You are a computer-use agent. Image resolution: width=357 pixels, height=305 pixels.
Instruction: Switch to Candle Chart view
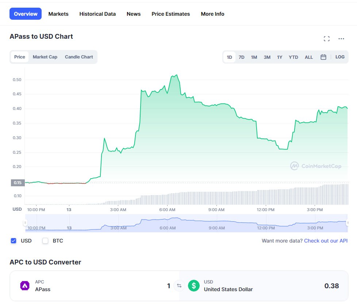coord(79,57)
